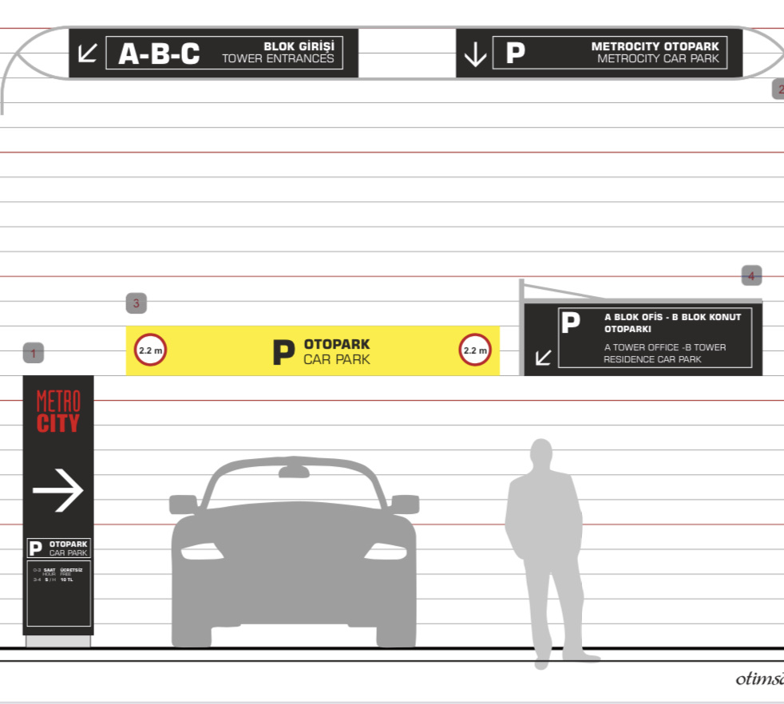
Task: Click "OTOPARK" on the black totem
Action: coord(68,544)
